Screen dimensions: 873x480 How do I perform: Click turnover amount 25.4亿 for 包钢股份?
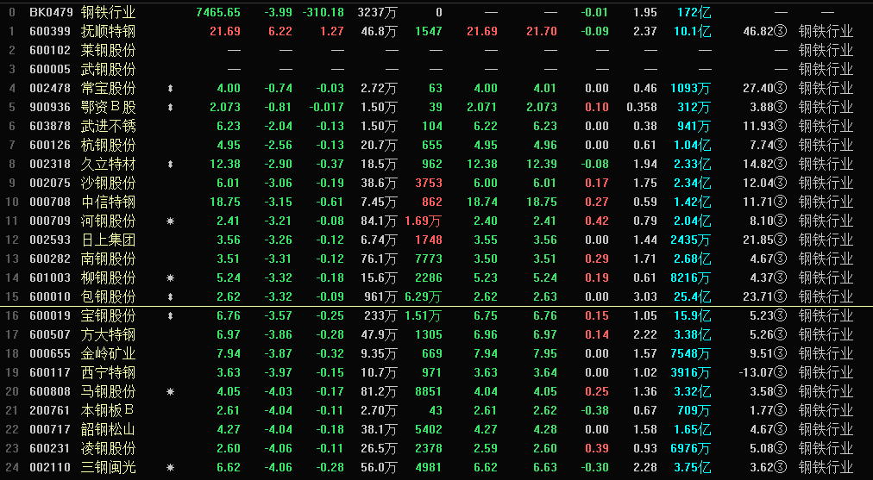click(692, 297)
